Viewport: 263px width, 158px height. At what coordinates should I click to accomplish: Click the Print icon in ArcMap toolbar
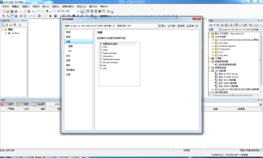click(16, 11)
